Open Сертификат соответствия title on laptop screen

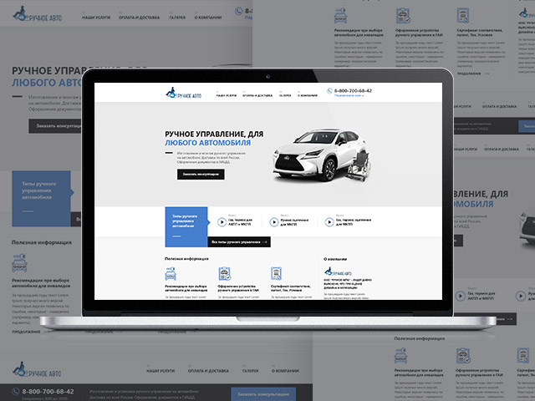pyautogui.click(x=290, y=288)
